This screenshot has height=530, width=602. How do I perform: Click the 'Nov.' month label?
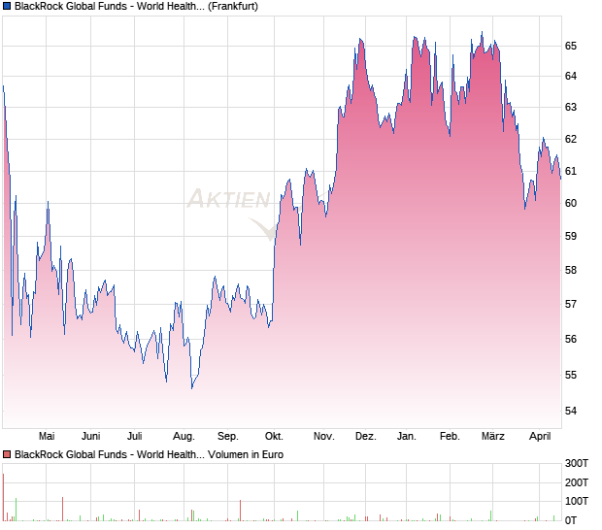pos(324,437)
